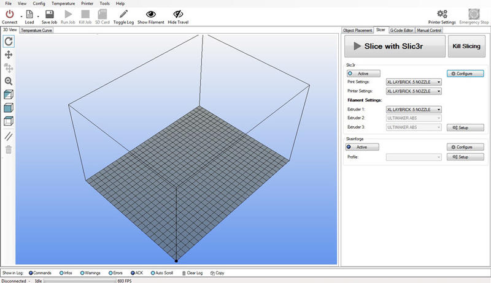Enable Auto Scroll in log
This screenshot has width=491, height=283.
coord(152,273)
